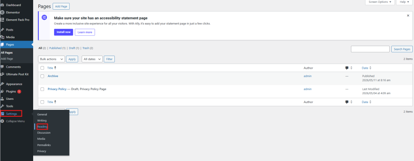Open the All dates dropdown
414x161 pixels.
point(92,59)
